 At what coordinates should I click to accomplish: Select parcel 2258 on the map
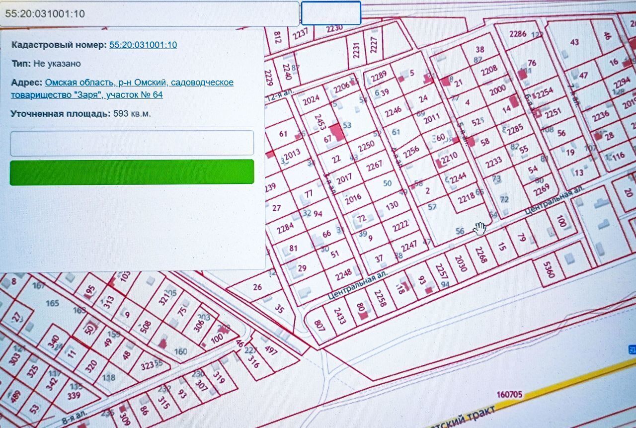point(382,298)
